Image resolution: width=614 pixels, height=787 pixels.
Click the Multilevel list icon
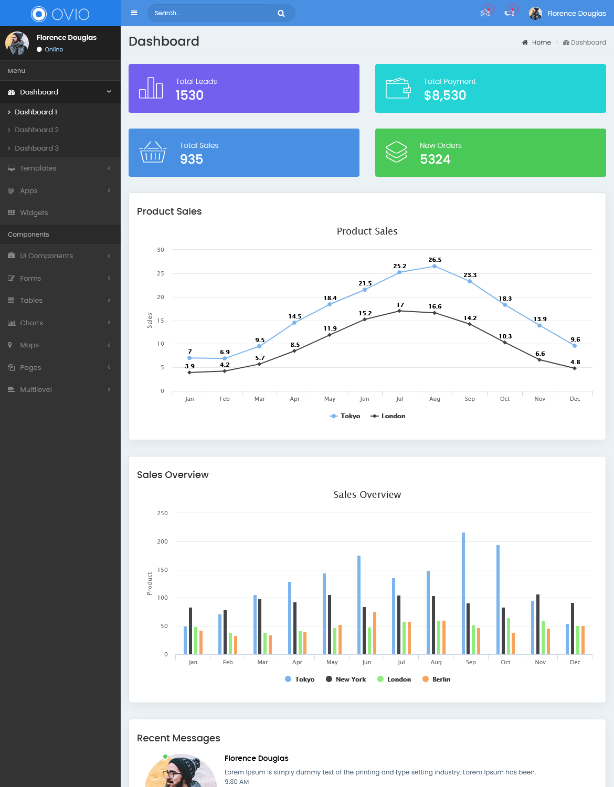click(12, 389)
